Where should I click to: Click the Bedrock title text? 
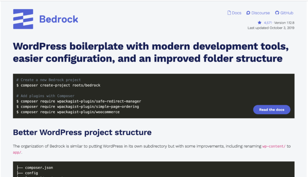(x=59, y=19)
